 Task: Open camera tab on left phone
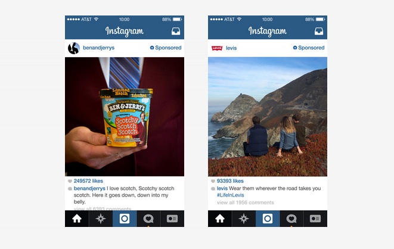click(125, 219)
